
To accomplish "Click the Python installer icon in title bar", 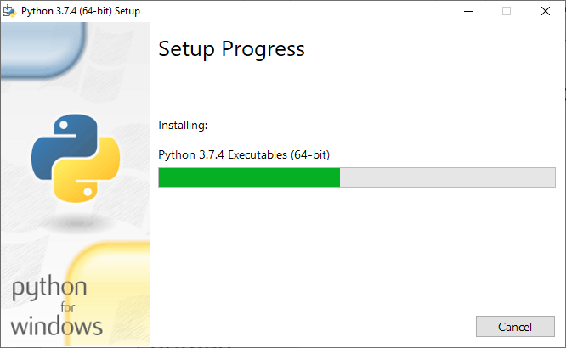I will (x=10, y=11).
